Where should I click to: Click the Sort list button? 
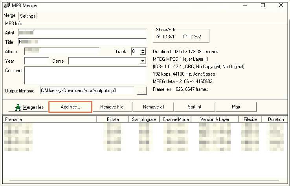(x=195, y=107)
